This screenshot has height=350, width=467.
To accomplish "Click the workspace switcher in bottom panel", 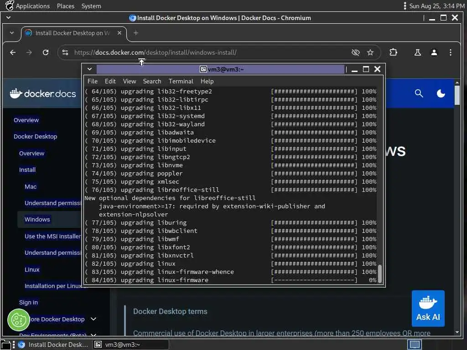I will 415,345.
